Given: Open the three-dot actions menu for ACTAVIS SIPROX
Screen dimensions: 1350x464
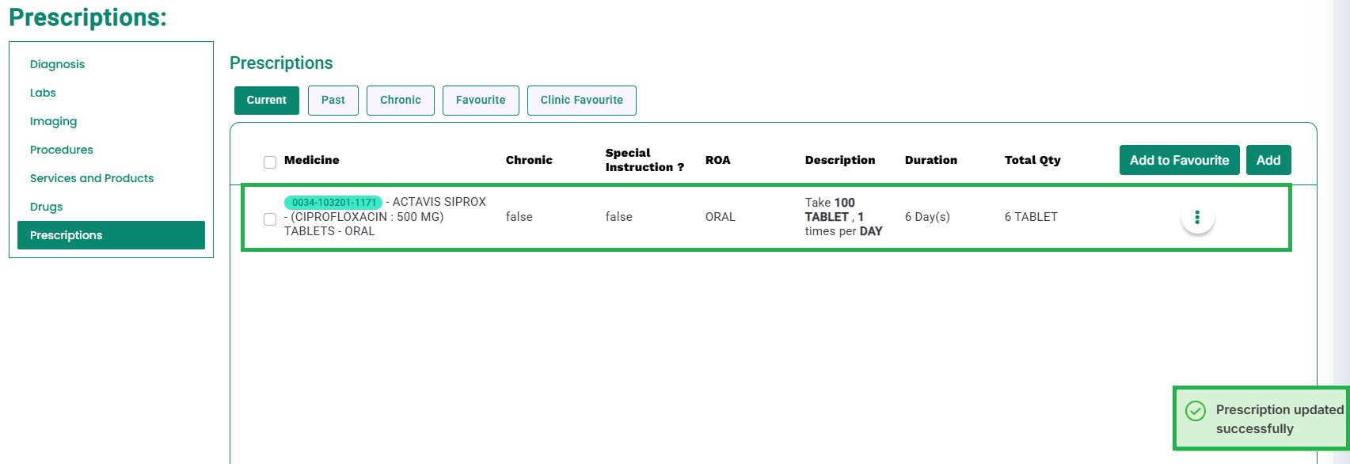Looking at the screenshot, I should (1197, 217).
